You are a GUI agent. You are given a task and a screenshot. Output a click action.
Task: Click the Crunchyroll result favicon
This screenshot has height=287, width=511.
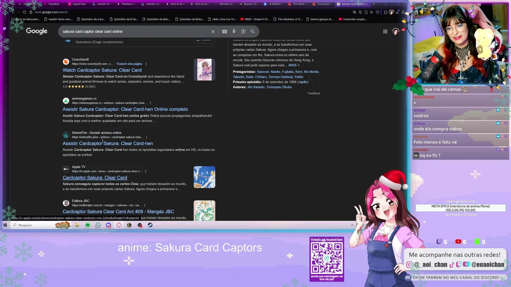[66, 61]
